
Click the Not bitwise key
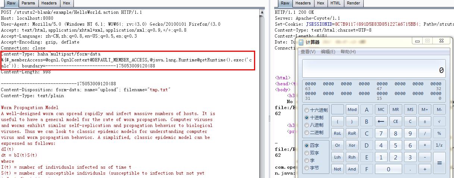(338, 169)
